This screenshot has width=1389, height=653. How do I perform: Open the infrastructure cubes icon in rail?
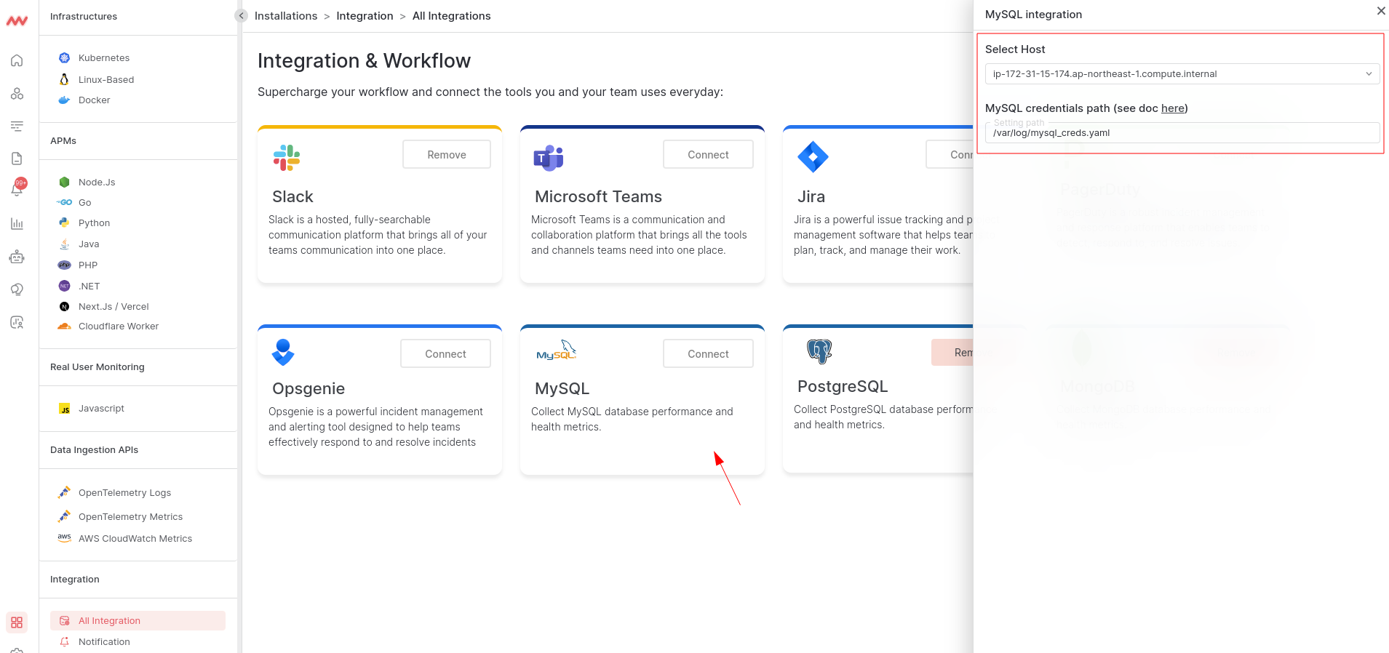point(17,94)
